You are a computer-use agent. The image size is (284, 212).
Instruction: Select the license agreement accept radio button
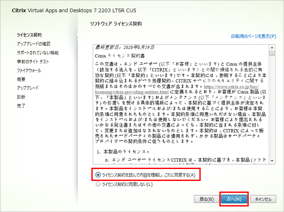[98, 175]
